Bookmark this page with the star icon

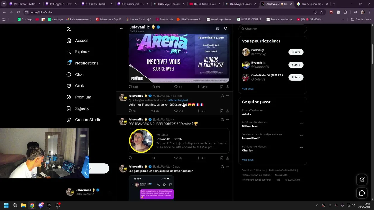coord(321,12)
